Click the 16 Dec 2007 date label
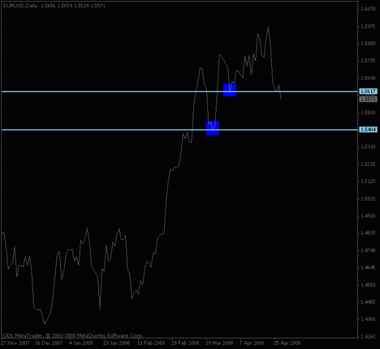This screenshot has height=349, width=380. [x=49, y=343]
